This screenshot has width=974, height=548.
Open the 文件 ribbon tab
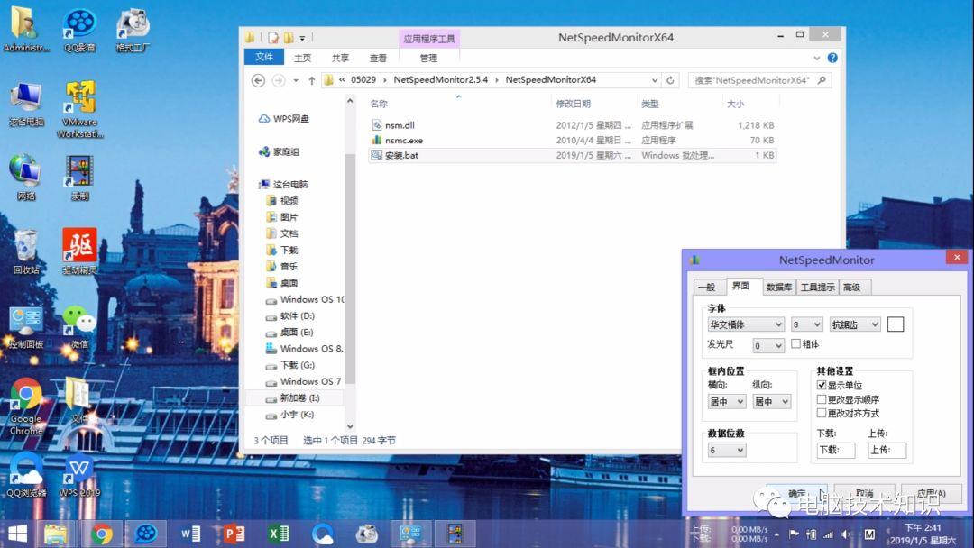click(x=264, y=57)
